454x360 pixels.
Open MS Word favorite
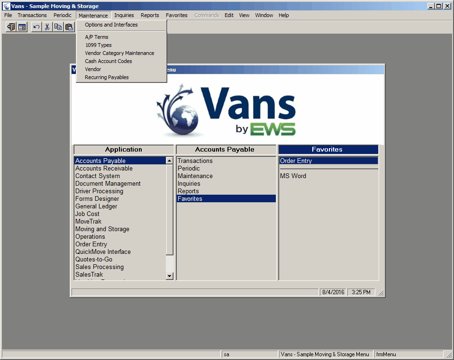pyautogui.click(x=328, y=176)
